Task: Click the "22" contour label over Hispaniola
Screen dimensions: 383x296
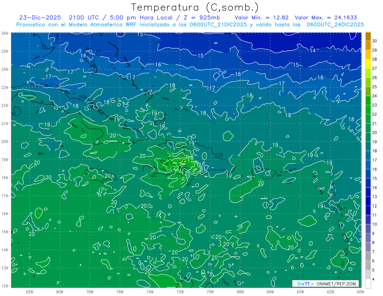Action: 176,168
